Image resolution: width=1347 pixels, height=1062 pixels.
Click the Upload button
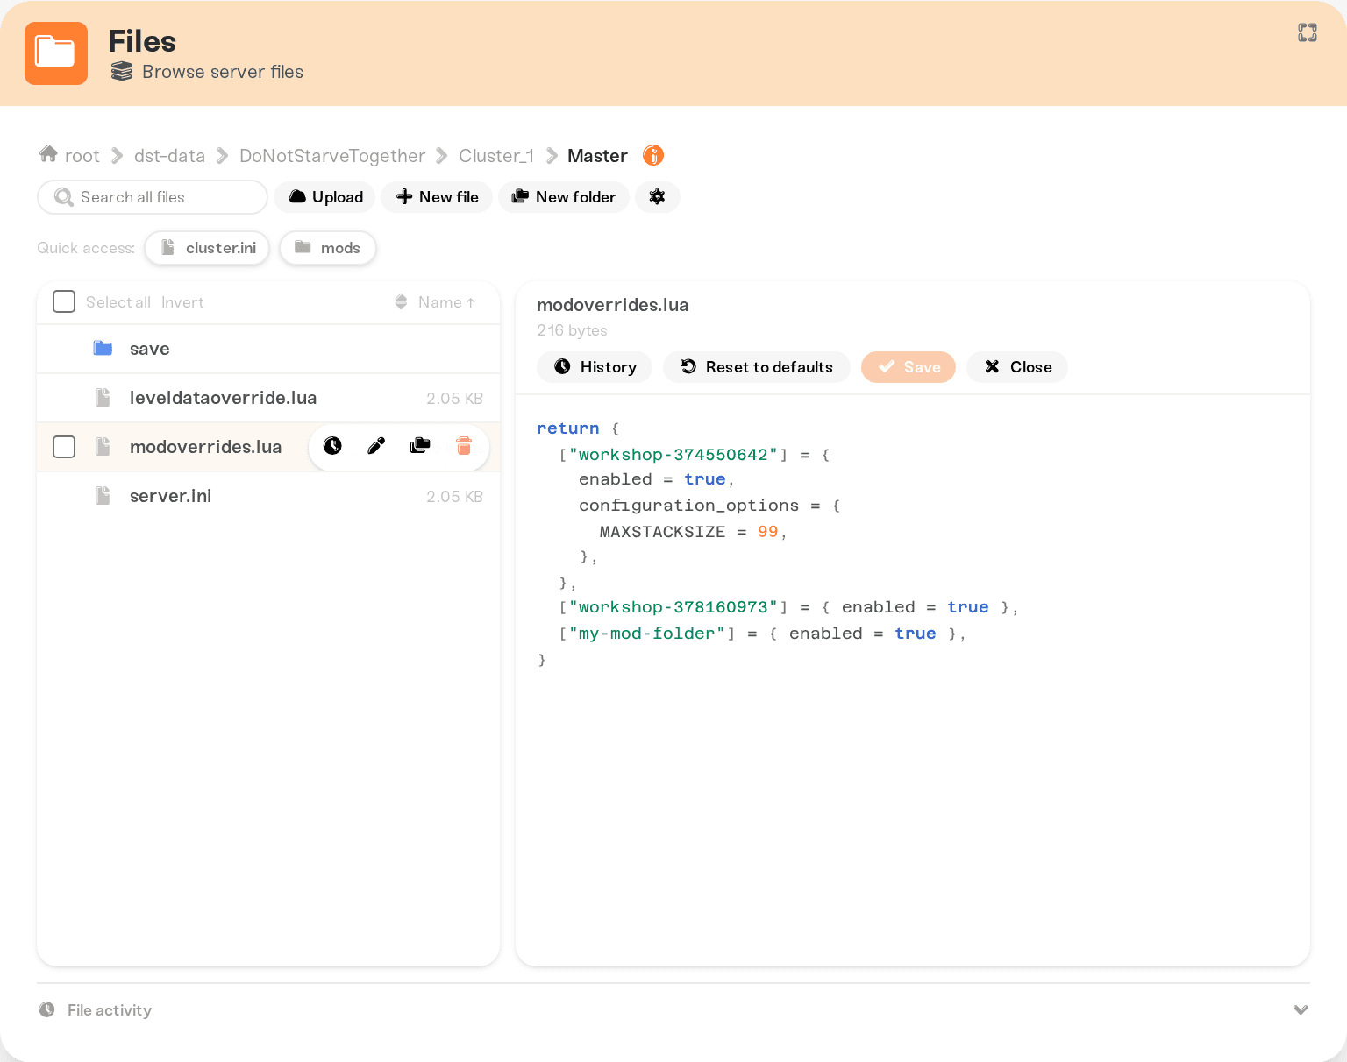[x=325, y=197]
